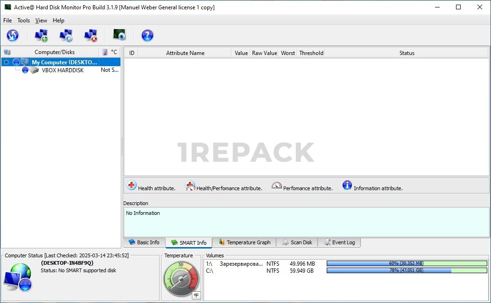Screen dimensions: 491x303
Task: Click the Refresh toolbar icon
Action: point(13,35)
